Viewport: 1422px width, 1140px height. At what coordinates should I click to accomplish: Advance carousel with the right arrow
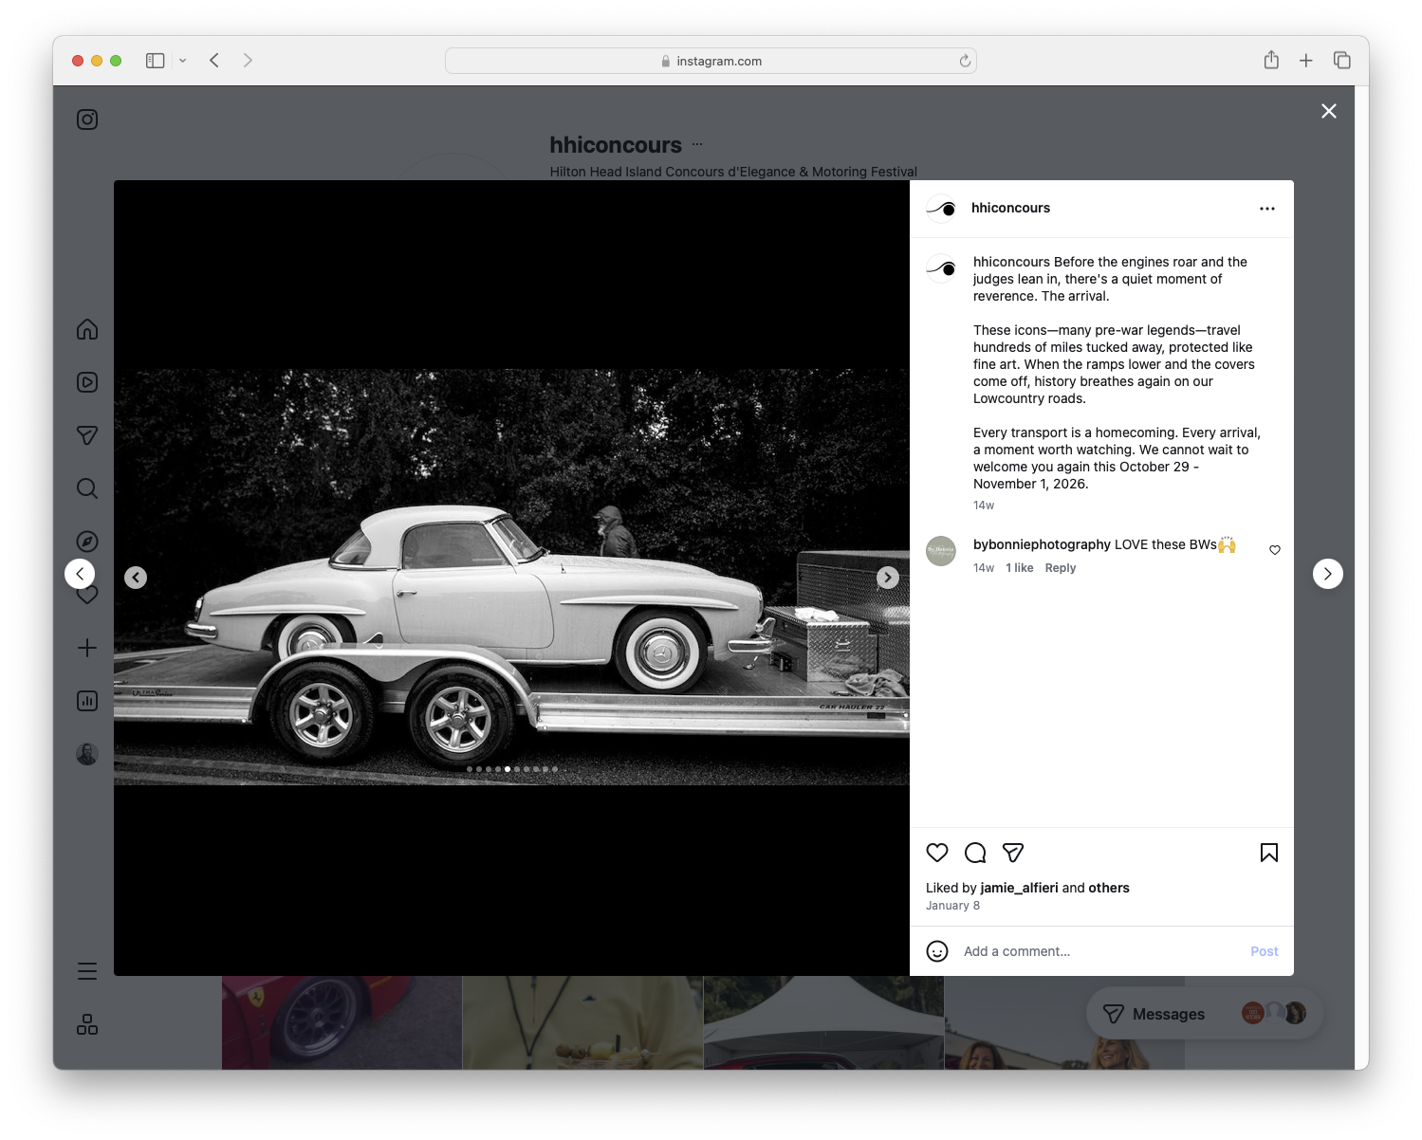pyautogui.click(x=887, y=577)
